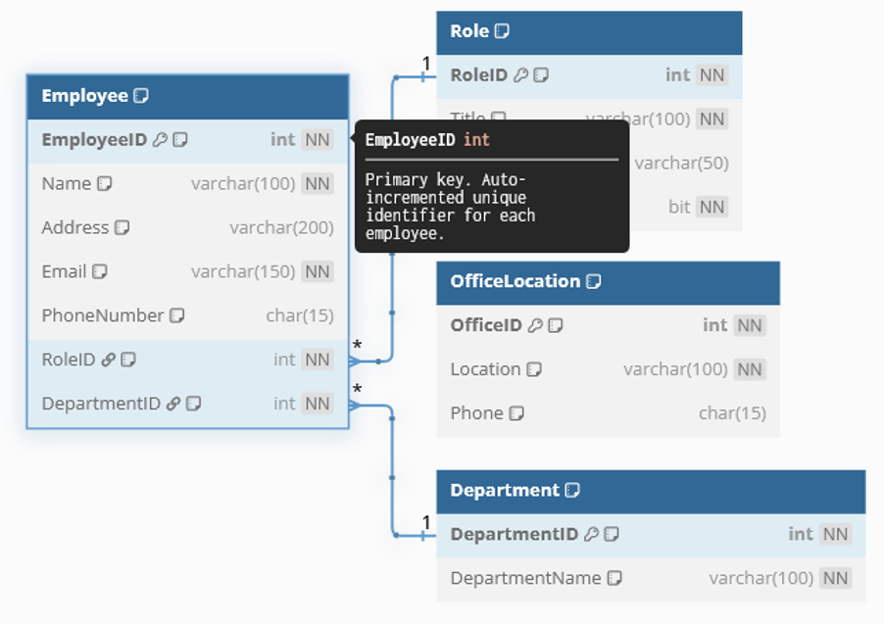Click the NN badge on the OfficeID row
884x625 pixels.
[750, 325]
